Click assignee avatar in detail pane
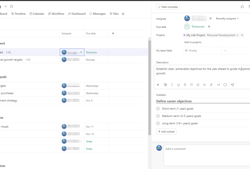This screenshot has width=250, height=169. tap(187, 18)
